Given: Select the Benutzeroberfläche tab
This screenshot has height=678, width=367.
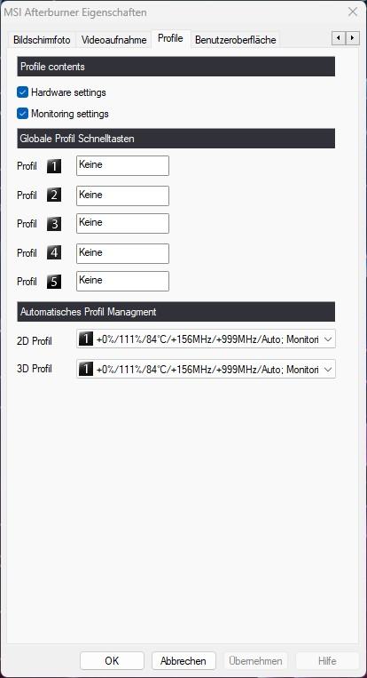Looking at the screenshot, I should [x=236, y=40].
